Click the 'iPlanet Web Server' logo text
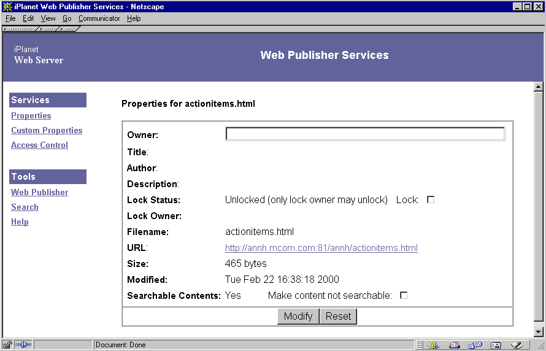Viewport: 546px width, 351px height. (38, 55)
